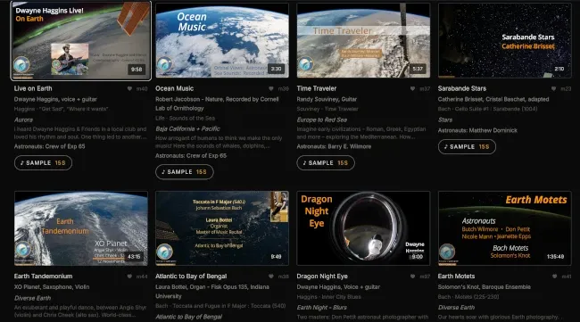Play the Ocean Music 15s sample

click(184, 172)
